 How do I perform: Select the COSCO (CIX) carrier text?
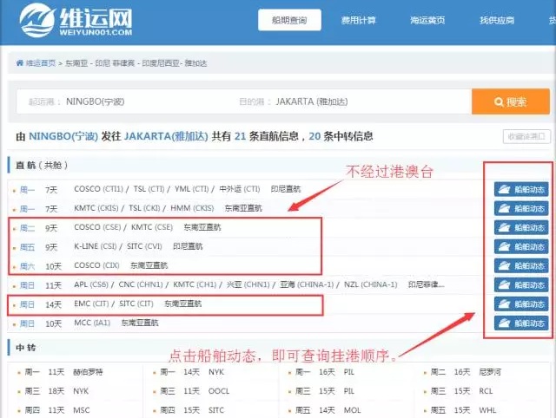96,265
